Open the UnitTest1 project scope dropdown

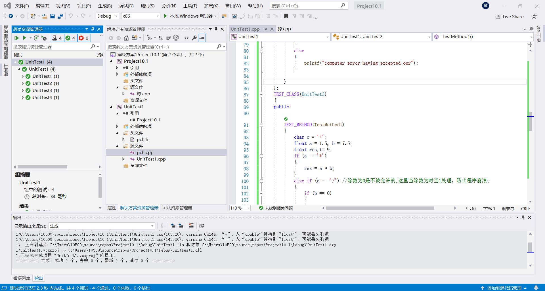click(280, 37)
